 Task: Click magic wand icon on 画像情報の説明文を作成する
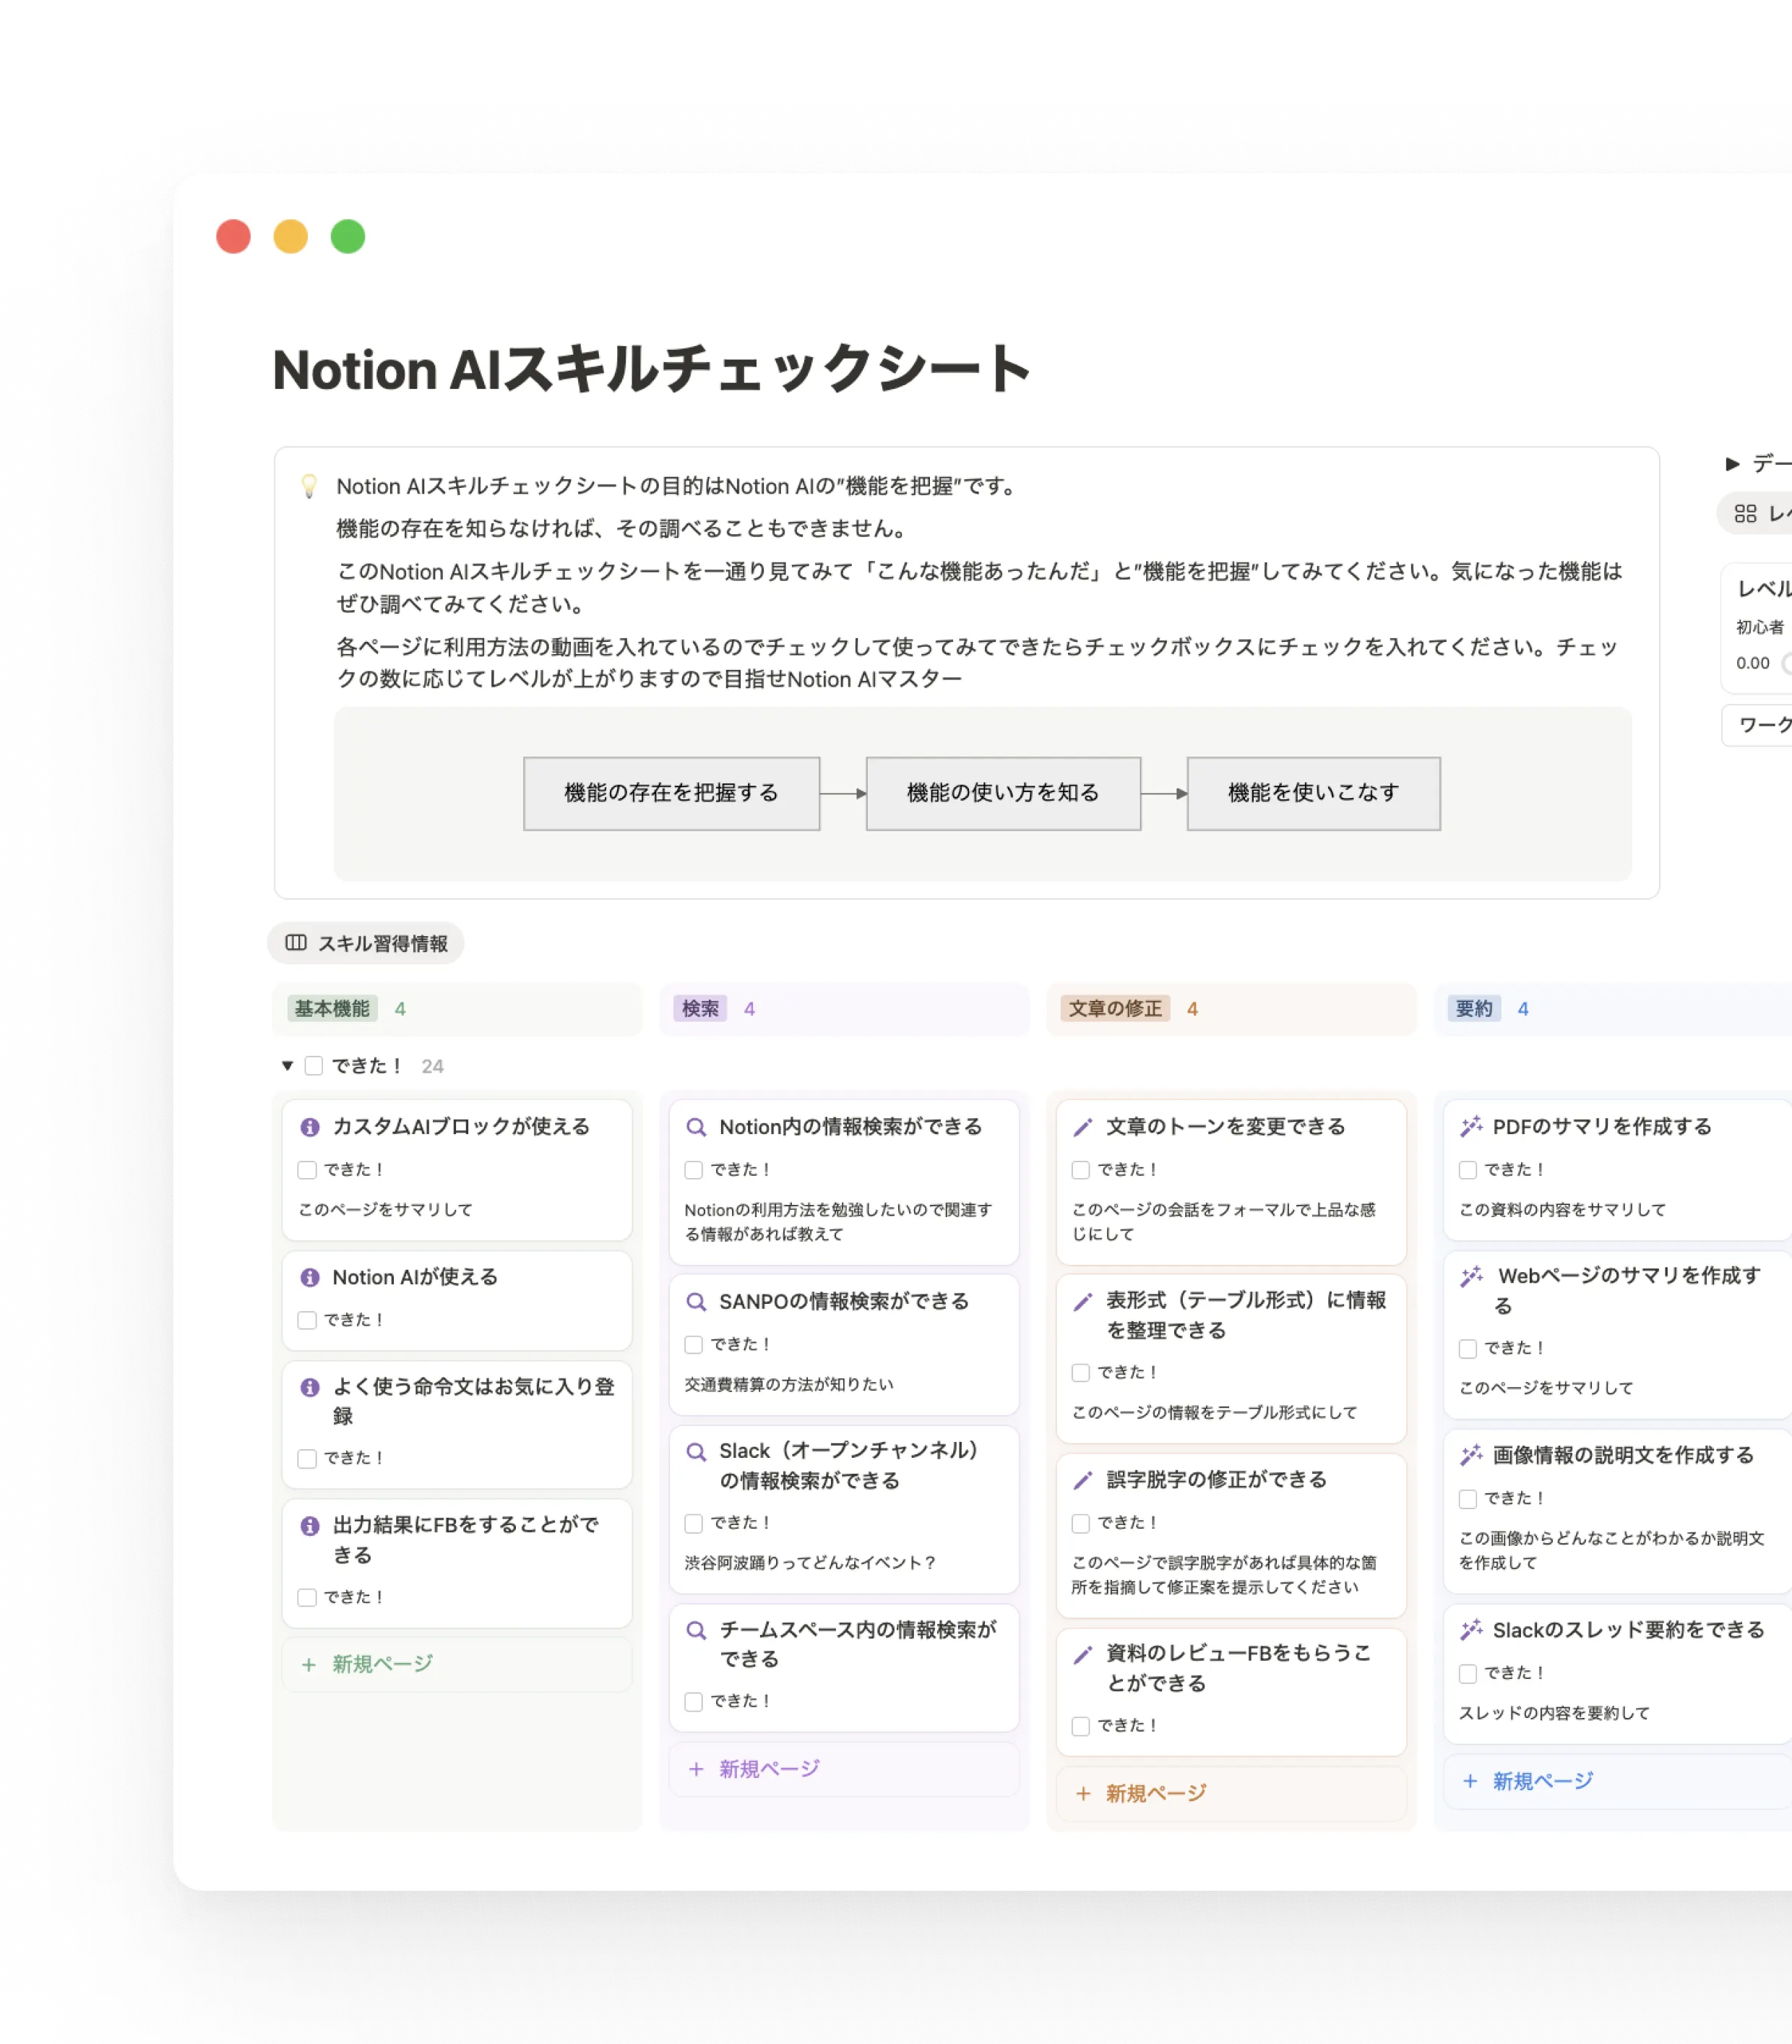tap(1471, 1456)
